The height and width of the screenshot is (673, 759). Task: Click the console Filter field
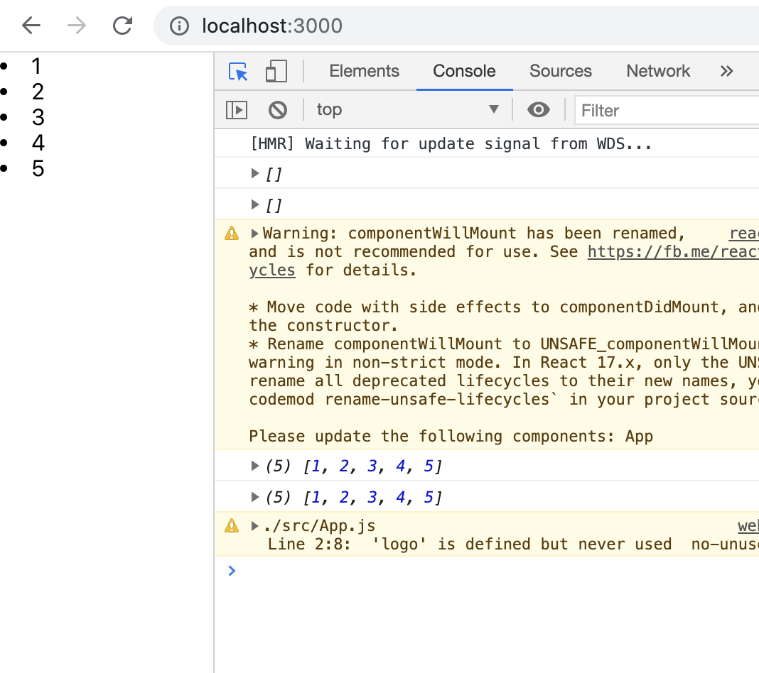(667, 110)
